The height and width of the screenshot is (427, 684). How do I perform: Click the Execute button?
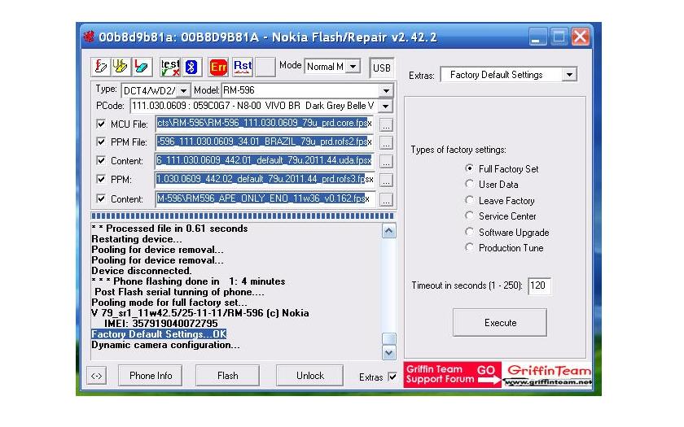pyautogui.click(x=500, y=323)
